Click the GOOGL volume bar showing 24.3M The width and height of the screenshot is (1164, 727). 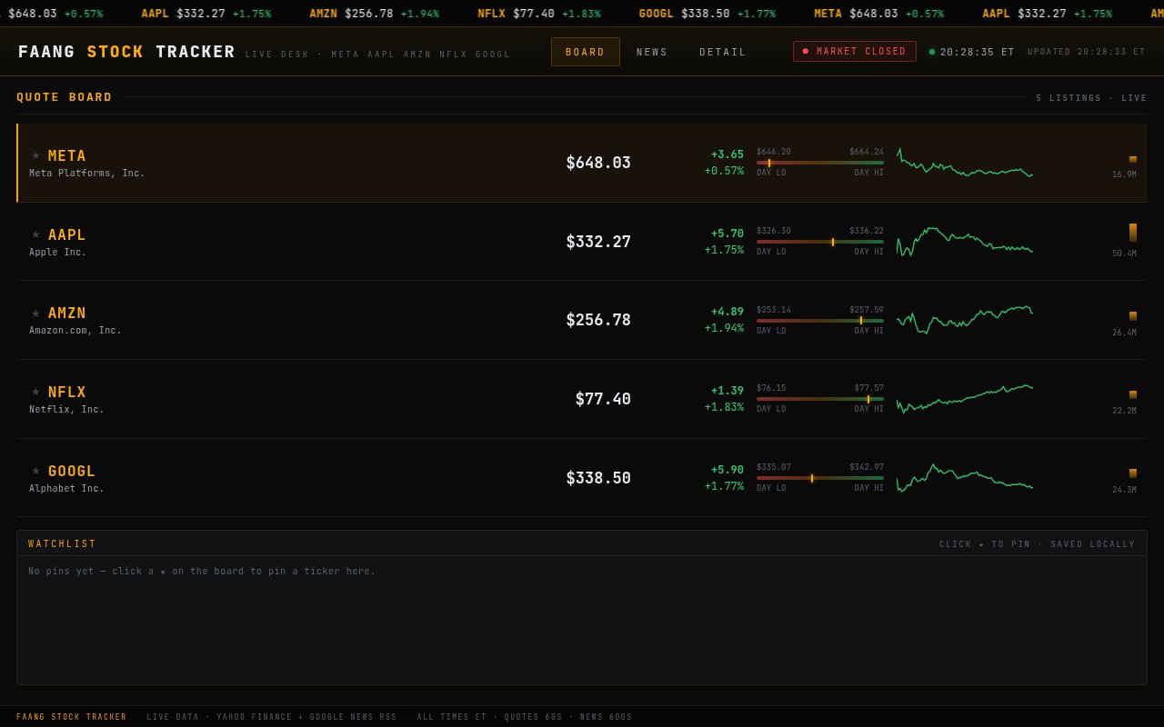1133,473
